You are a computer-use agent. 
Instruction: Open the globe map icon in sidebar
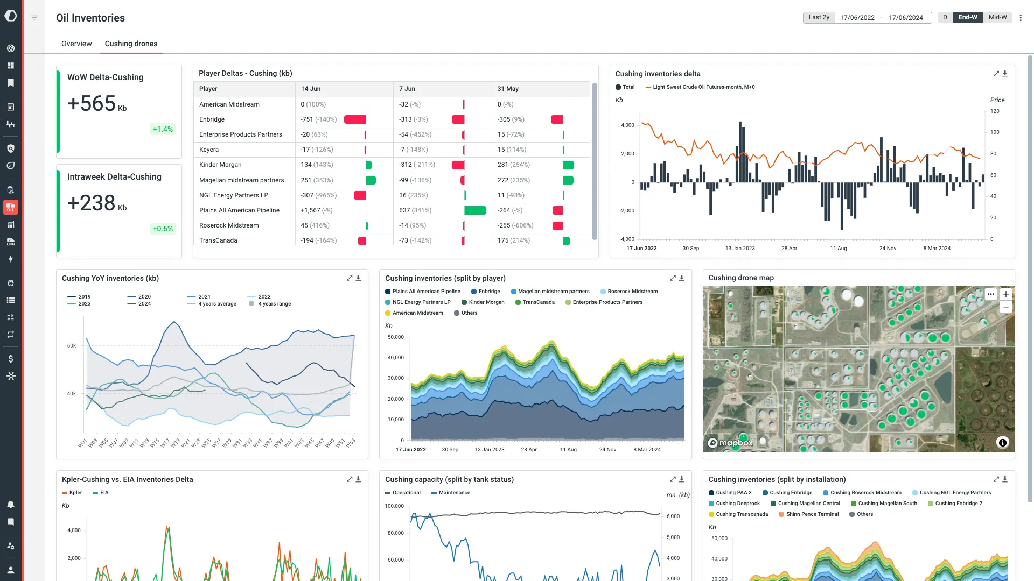coord(11,48)
